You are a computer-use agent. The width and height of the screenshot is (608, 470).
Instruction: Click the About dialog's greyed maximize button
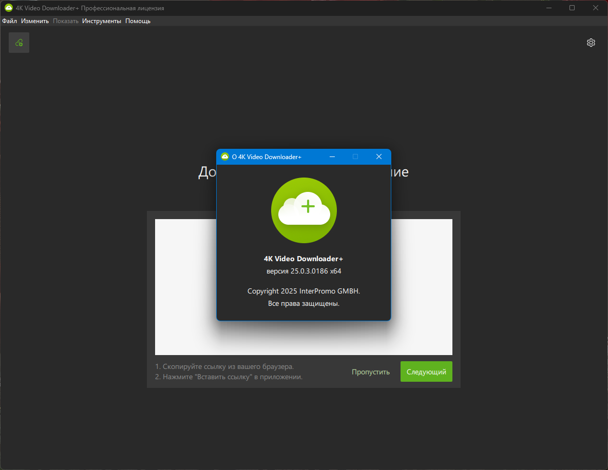355,156
